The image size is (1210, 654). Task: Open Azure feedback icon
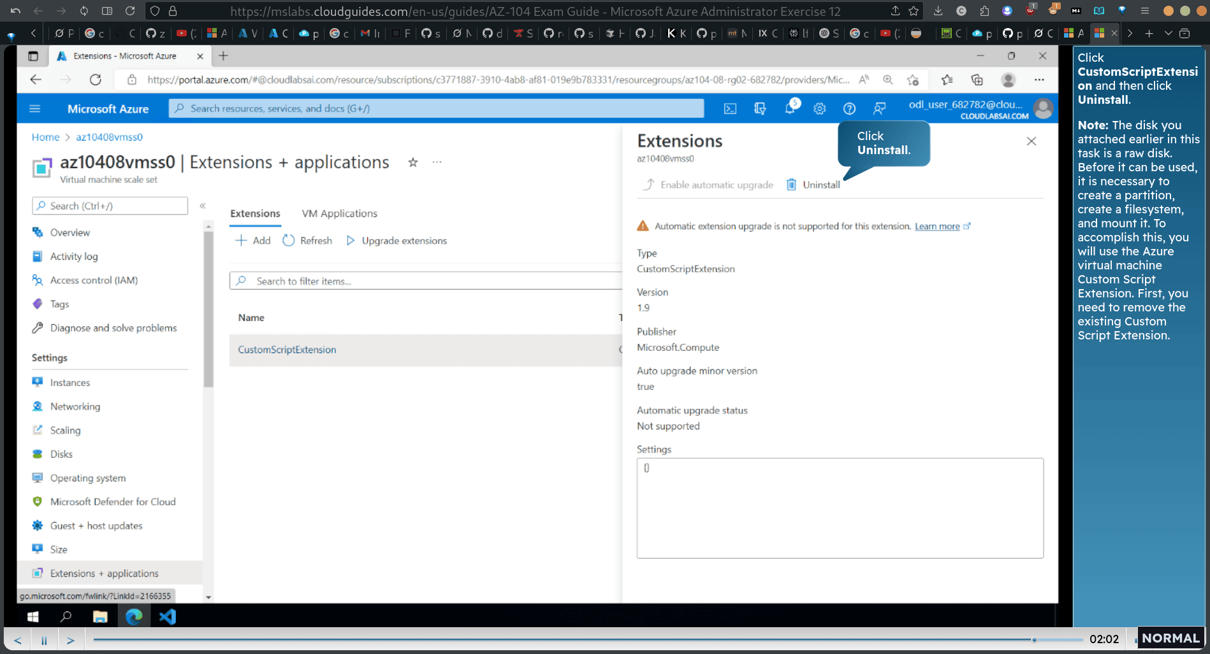tap(880, 109)
